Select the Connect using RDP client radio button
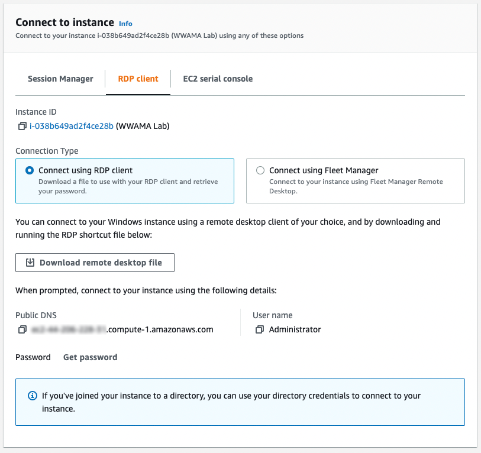Image resolution: width=481 pixels, height=453 pixels. tap(30, 170)
